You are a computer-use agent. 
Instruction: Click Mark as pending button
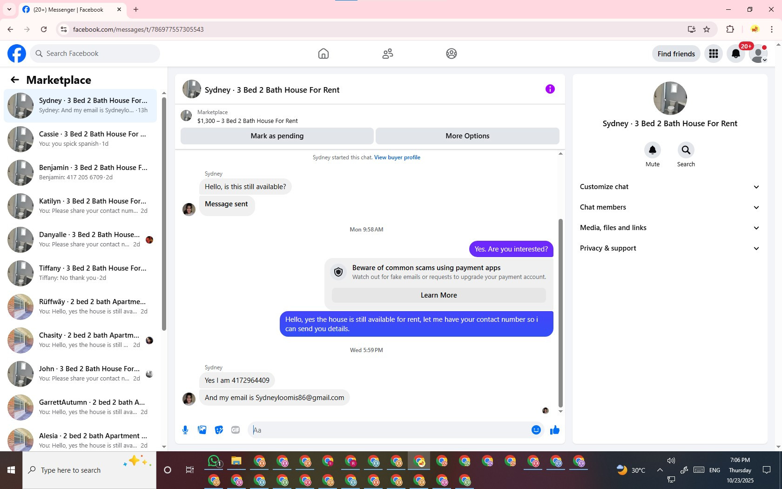pos(277,136)
